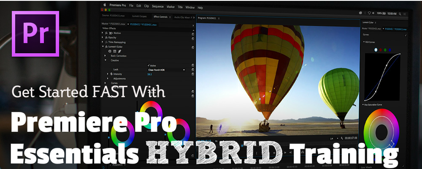The image size is (422, 169).
Task: Open Effect Controls panel menu icon
Action: tap(170, 17)
